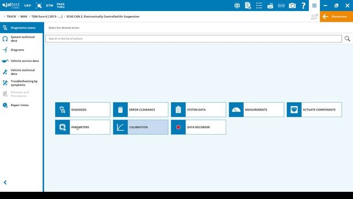Open System technical data in sidebar
The height and width of the screenshot is (199, 353).
(x=22, y=39)
